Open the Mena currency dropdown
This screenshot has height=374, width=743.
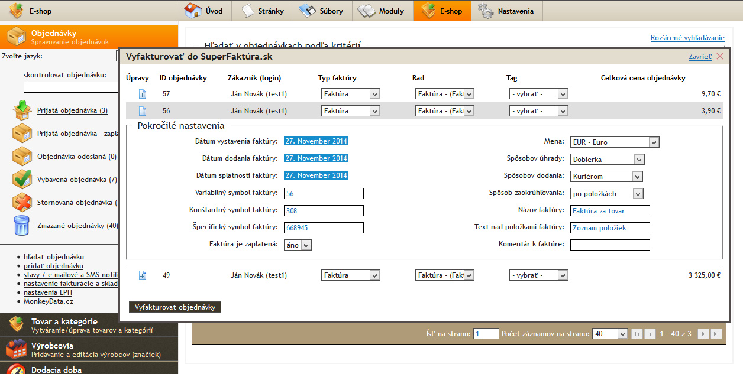pyautogui.click(x=614, y=142)
